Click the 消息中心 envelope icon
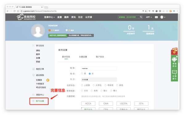 point(33,95)
